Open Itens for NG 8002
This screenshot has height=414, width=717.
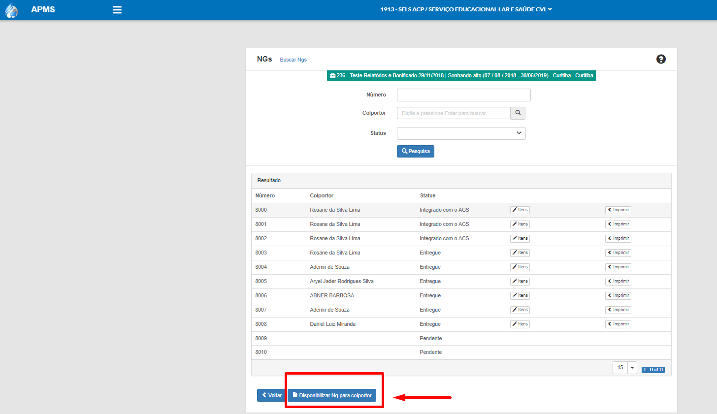pos(520,238)
